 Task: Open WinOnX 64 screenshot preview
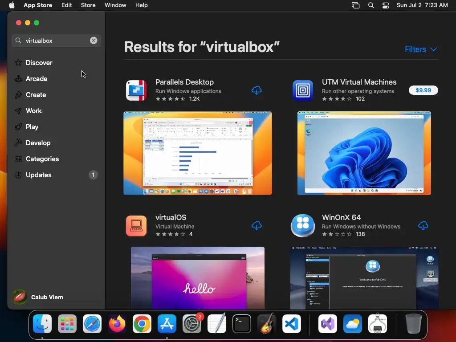pos(364,278)
